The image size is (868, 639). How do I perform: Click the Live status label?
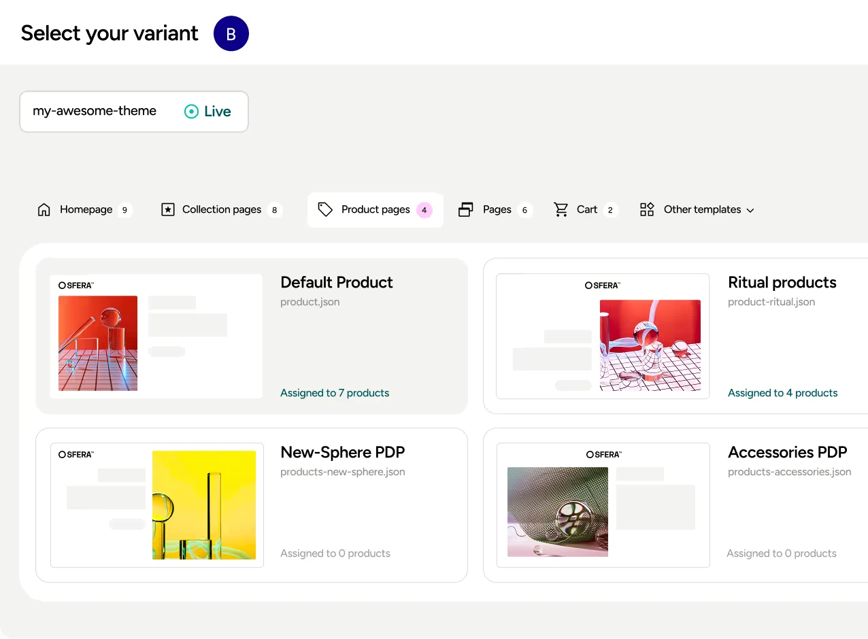pos(218,111)
